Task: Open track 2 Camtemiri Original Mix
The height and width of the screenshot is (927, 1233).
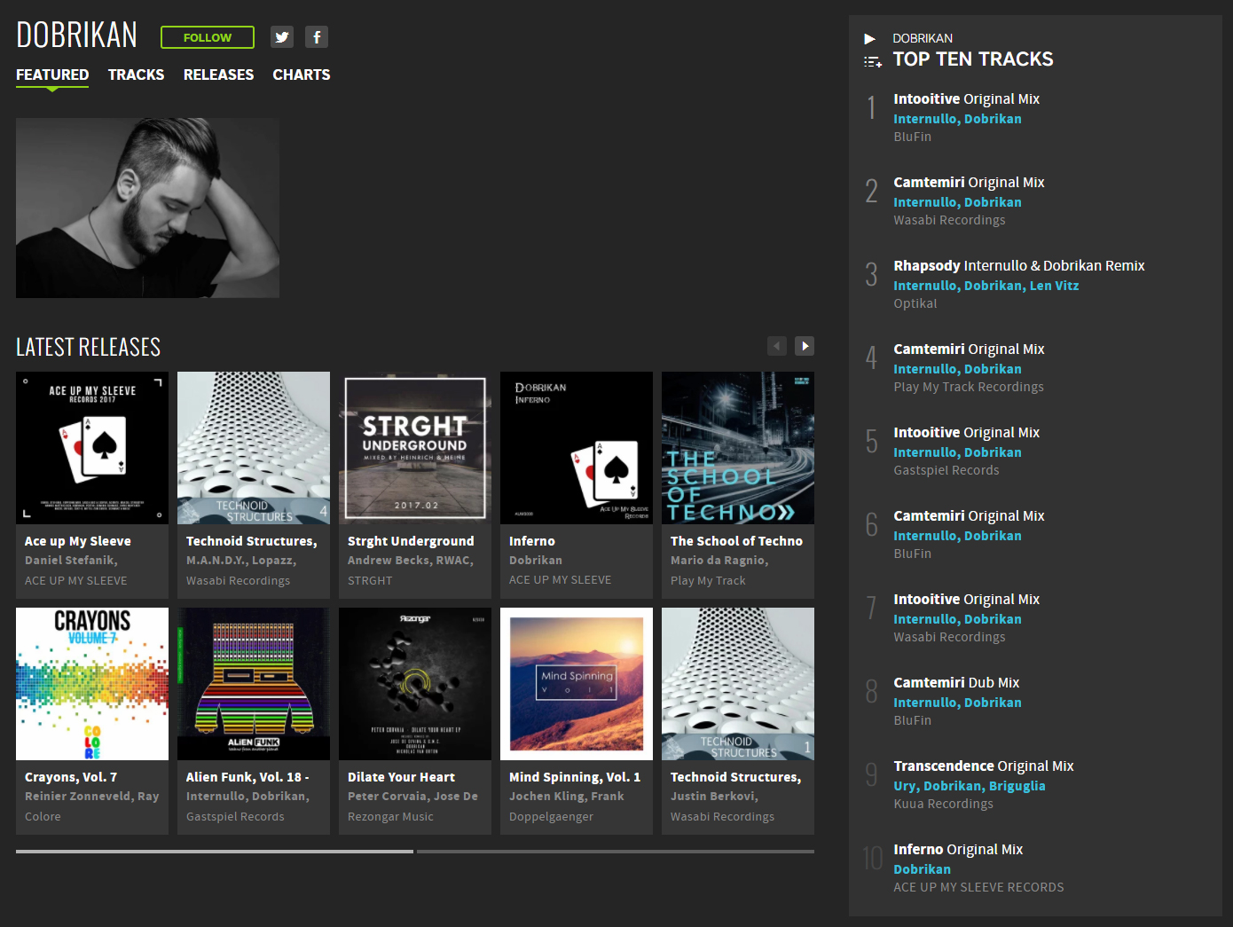Action: coord(969,183)
